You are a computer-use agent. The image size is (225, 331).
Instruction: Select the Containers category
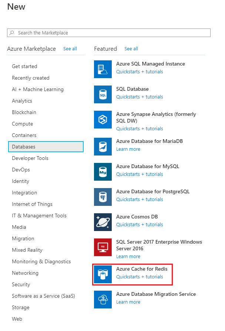coord(24,135)
